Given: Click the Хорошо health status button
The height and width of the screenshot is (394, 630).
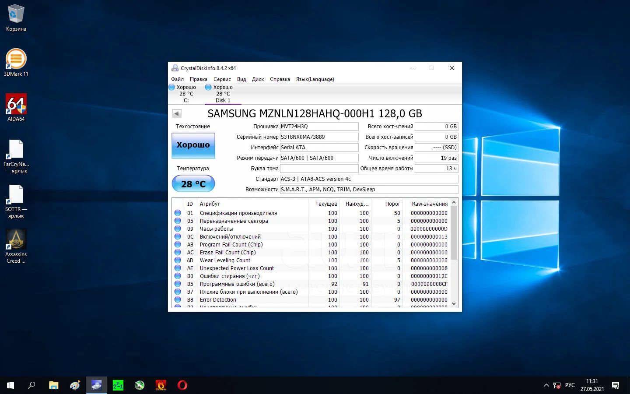Looking at the screenshot, I should click(x=193, y=145).
